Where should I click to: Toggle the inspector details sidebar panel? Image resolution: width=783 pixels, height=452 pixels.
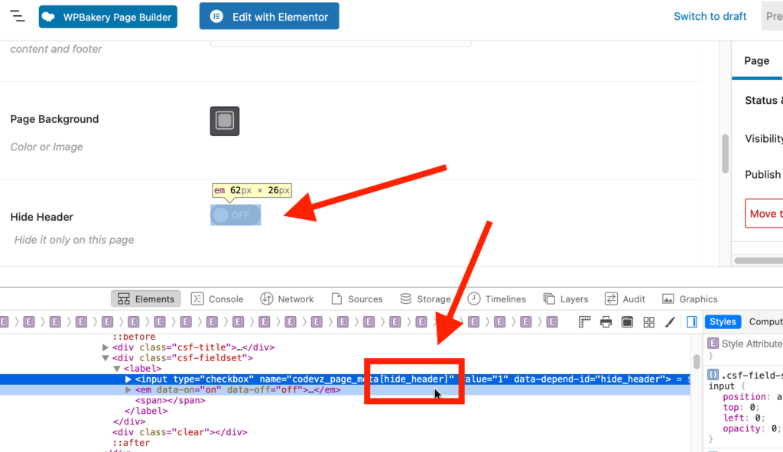coord(691,321)
